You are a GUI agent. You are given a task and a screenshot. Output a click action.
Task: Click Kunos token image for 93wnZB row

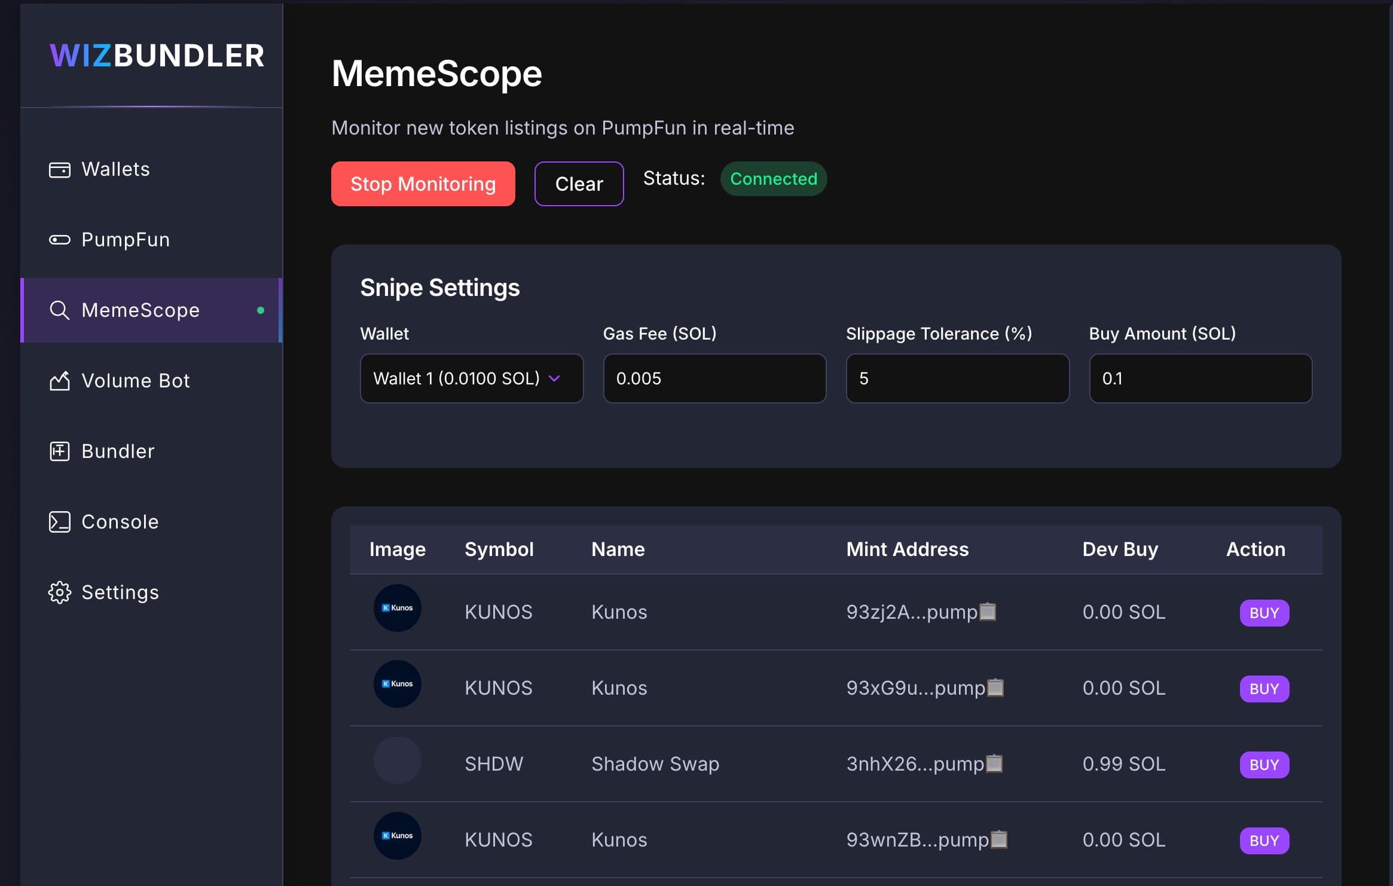click(398, 836)
